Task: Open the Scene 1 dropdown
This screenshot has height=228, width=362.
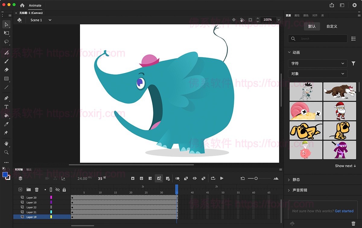Action: [x=49, y=20]
